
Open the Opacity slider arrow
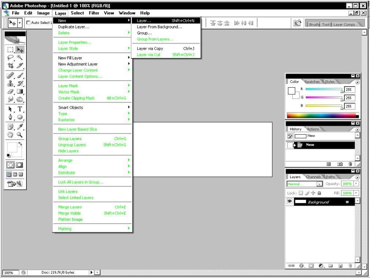pos(356,183)
